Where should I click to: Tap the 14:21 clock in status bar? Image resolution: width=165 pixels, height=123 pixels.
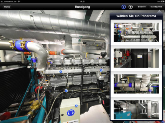pyautogui.click(x=82, y=1)
